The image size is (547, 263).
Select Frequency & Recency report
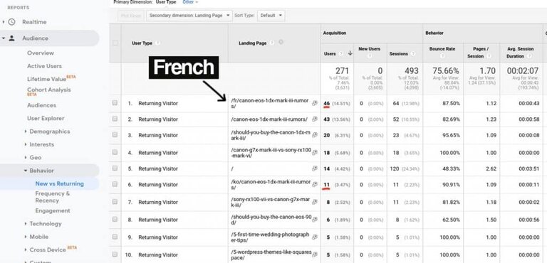coord(52,197)
